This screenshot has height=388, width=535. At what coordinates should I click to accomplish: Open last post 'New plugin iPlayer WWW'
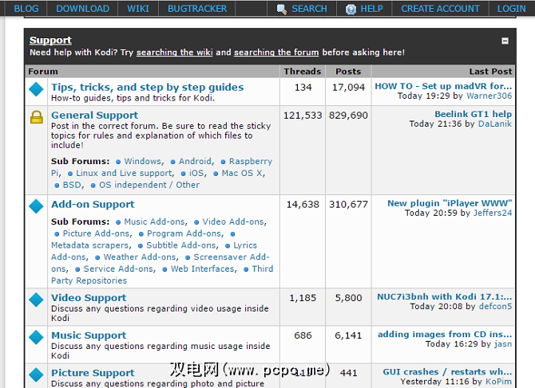pyautogui.click(x=450, y=203)
